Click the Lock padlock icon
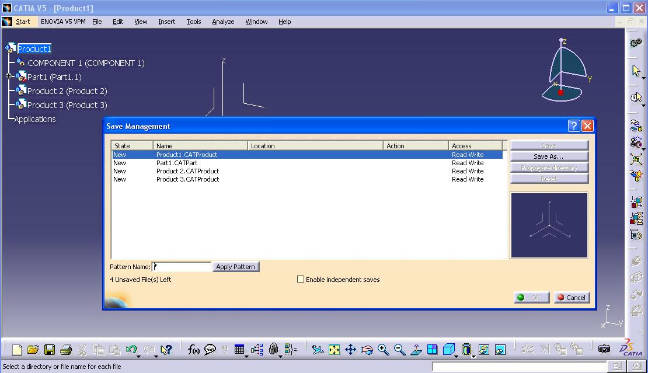The height and width of the screenshot is (373, 648). tap(273, 350)
